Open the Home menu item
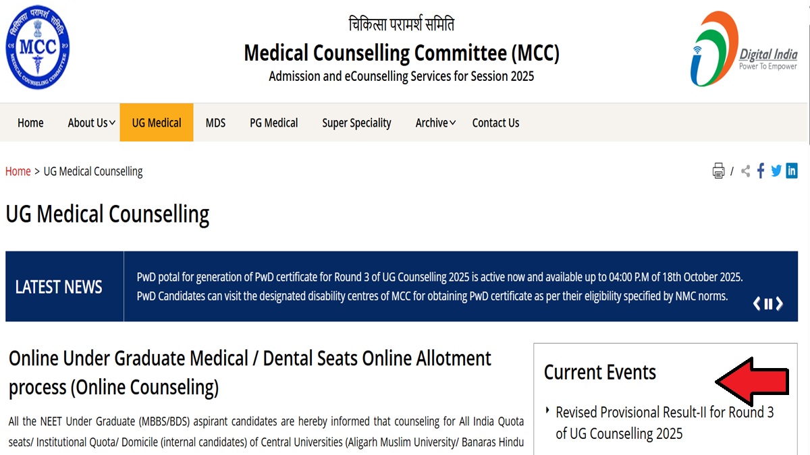This screenshot has height=455, width=810. tap(30, 123)
